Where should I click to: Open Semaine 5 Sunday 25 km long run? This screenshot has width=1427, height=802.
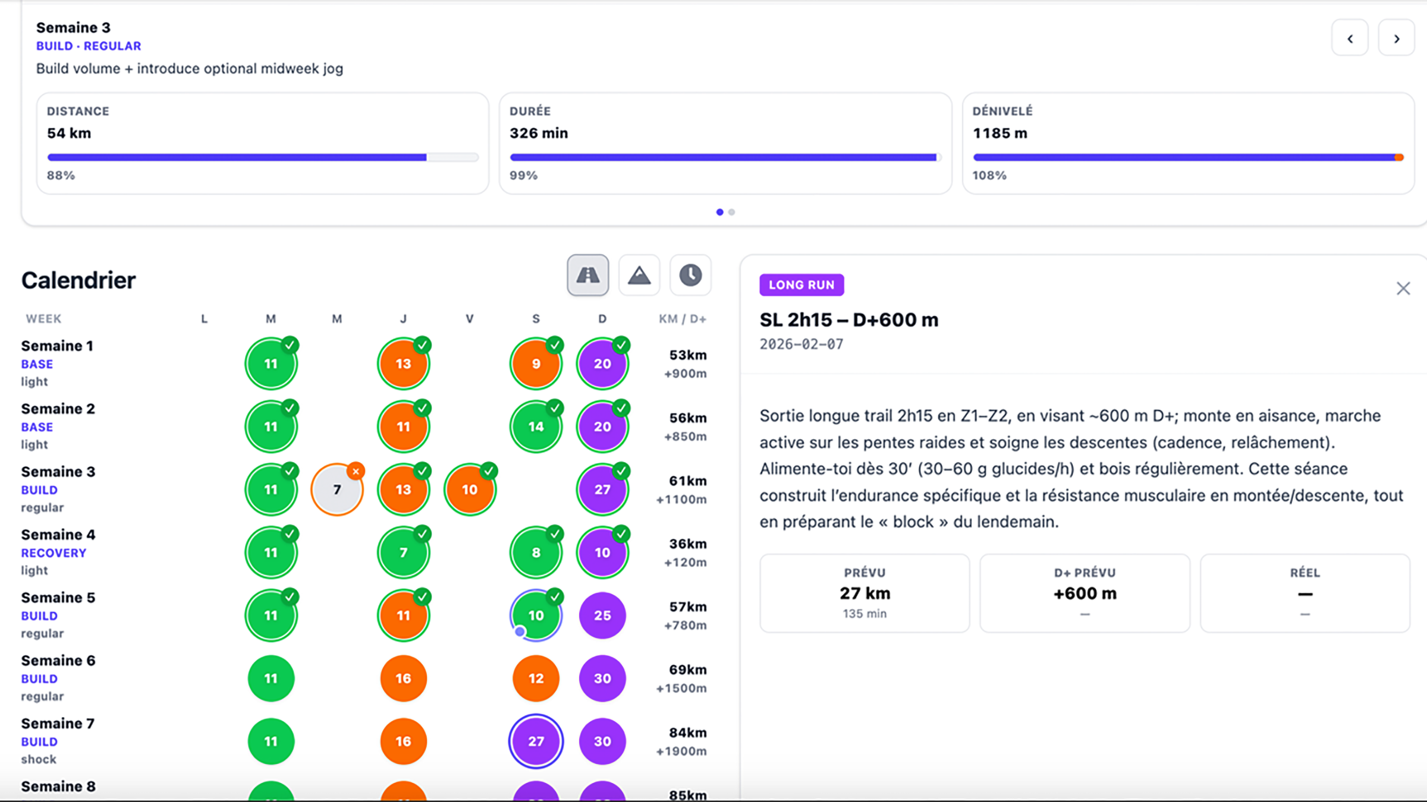(x=602, y=615)
